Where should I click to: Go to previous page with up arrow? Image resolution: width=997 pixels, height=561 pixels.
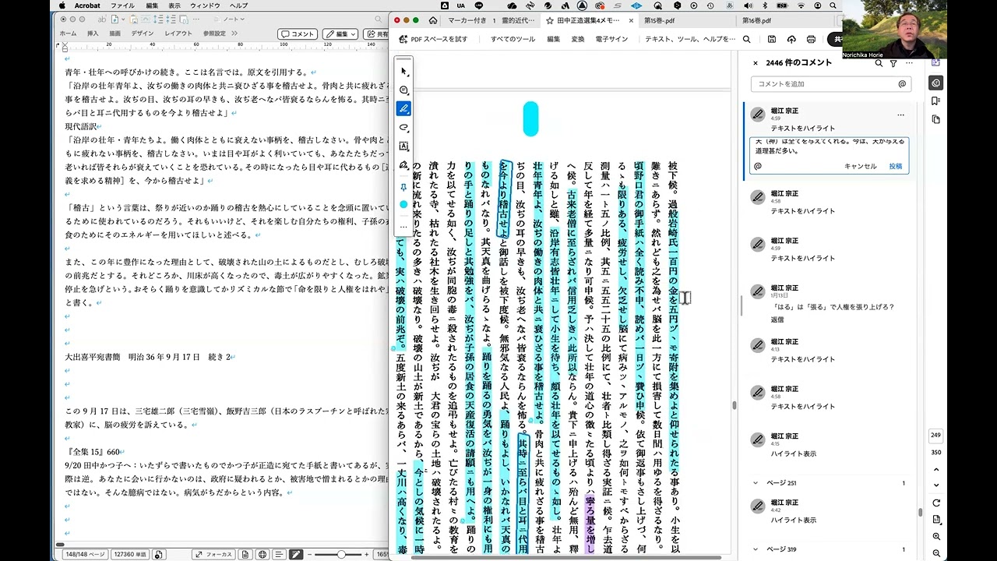click(936, 470)
